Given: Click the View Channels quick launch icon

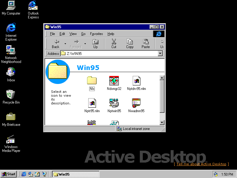Looking at the screenshot, I should (44, 174).
